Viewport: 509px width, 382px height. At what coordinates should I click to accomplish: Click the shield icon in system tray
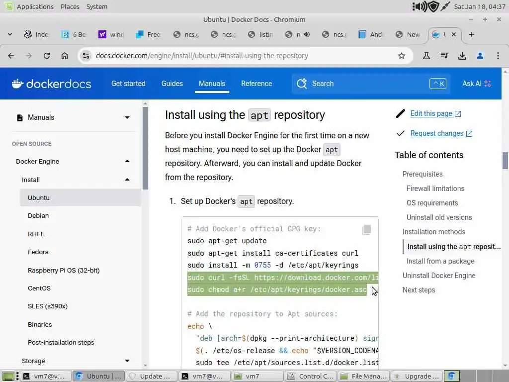(433, 6)
